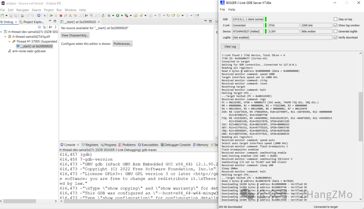The image size is (364, 209).
Task: Click the New file wizard toolbar icon
Action: pos(2,15)
